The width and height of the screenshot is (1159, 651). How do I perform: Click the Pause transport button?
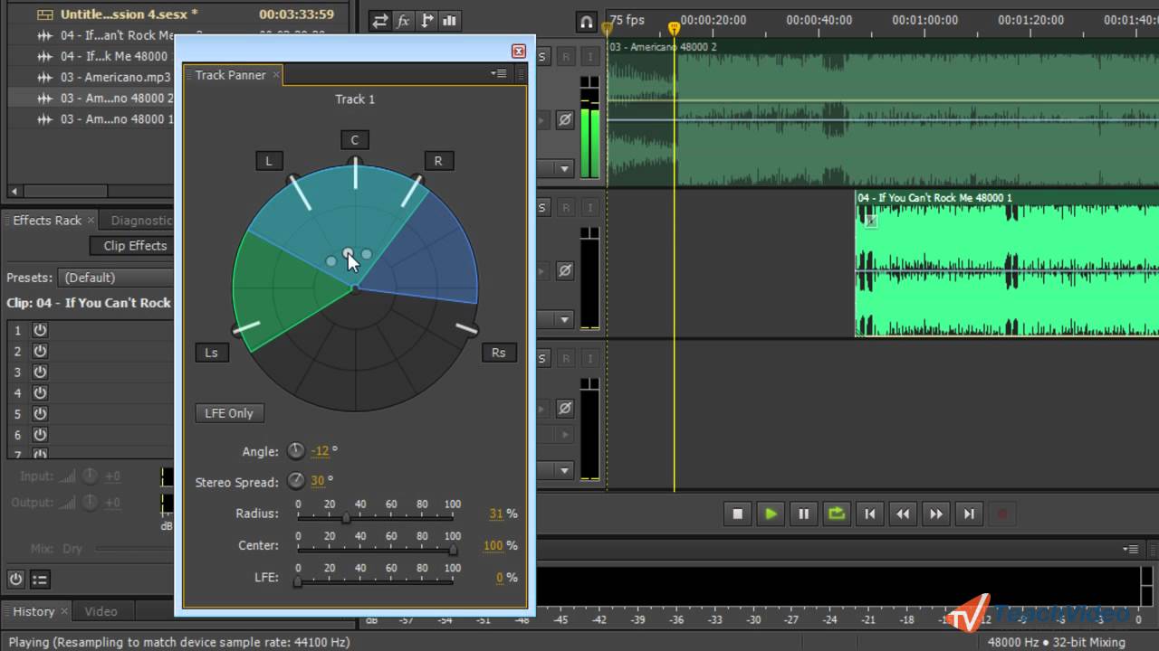tap(803, 514)
